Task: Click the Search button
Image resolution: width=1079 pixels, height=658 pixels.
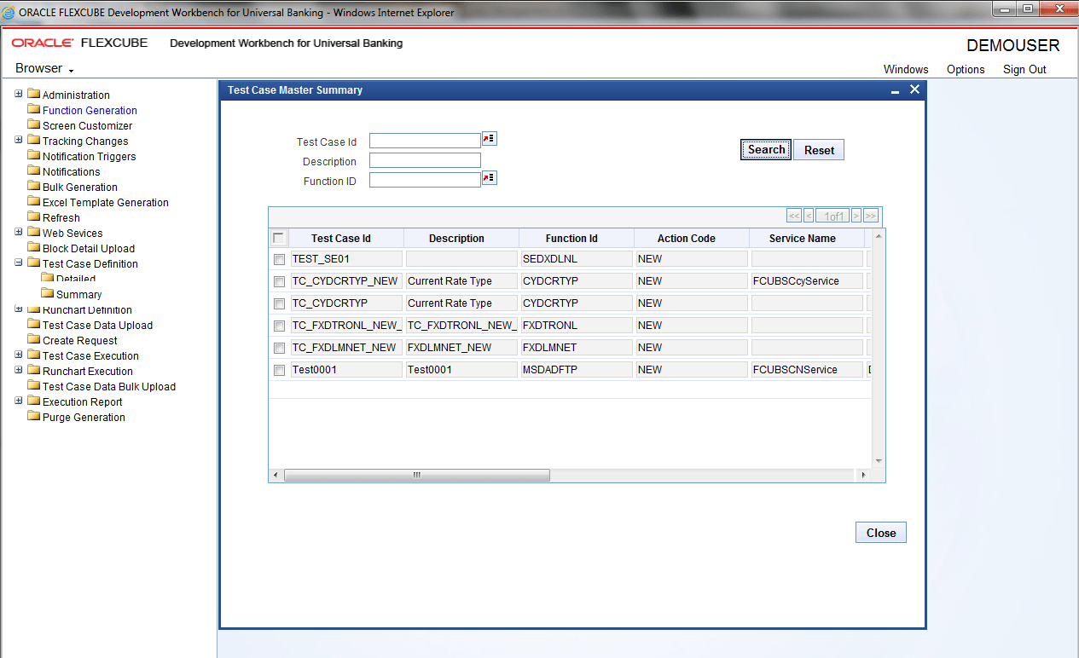Action: click(x=766, y=149)
